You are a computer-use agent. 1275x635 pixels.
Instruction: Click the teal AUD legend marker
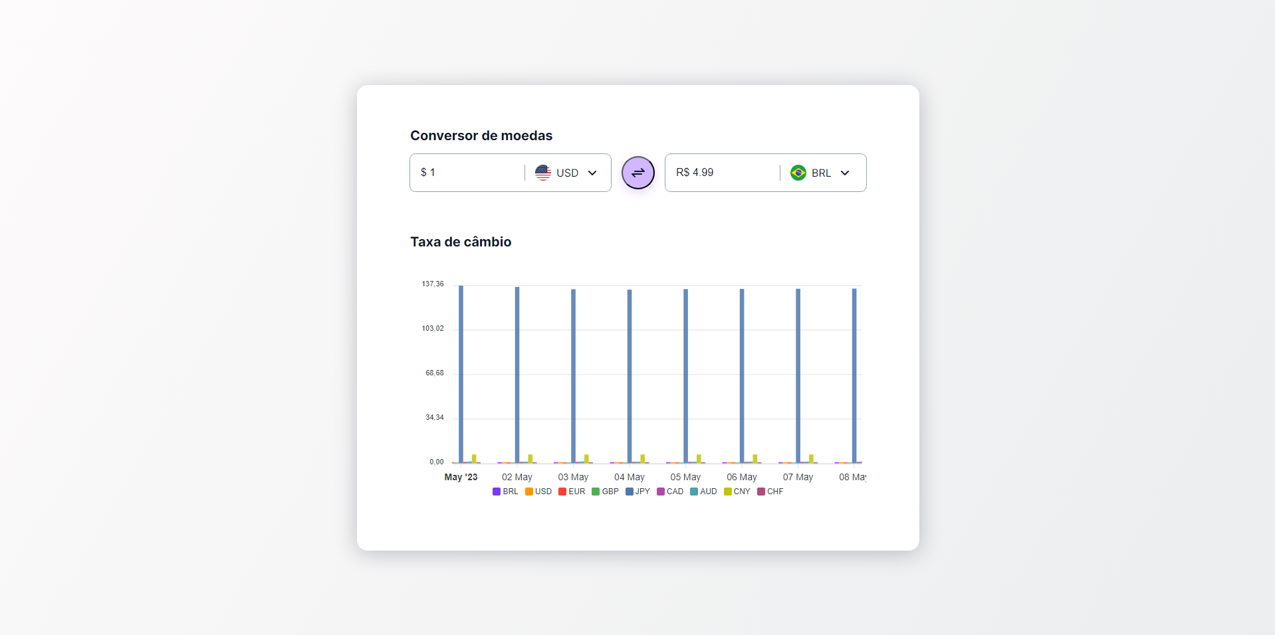693,492
